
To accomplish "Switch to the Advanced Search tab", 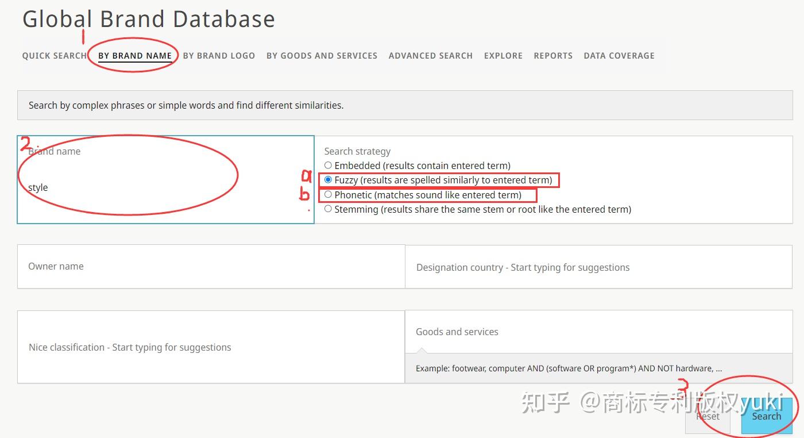I will tap(430, 55).
